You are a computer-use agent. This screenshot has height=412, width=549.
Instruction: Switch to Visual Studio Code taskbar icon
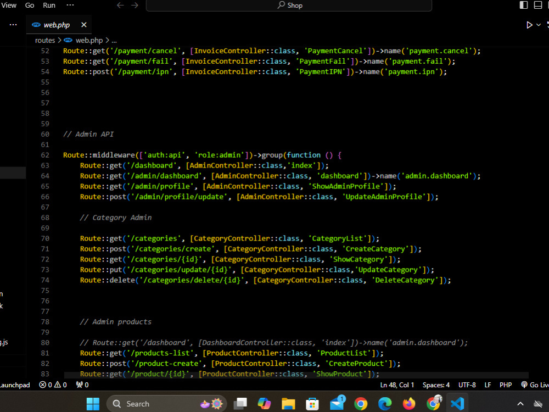pyautogui.click(x=457, y=404)
